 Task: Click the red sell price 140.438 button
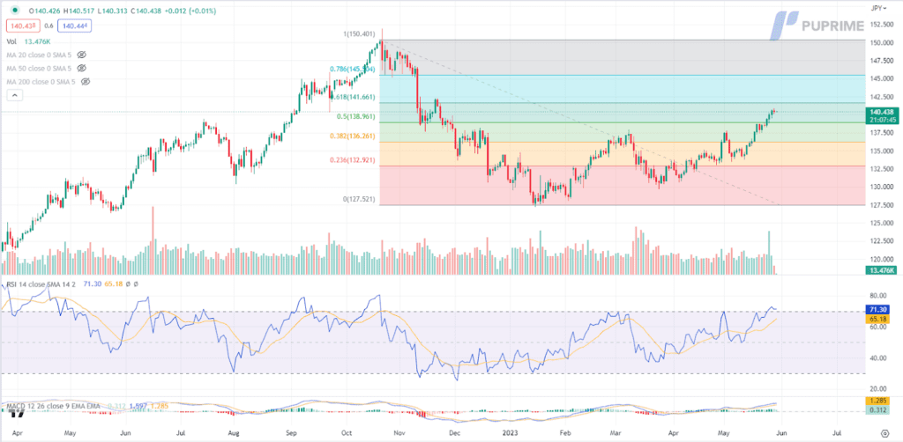click(x=21, y=26)
